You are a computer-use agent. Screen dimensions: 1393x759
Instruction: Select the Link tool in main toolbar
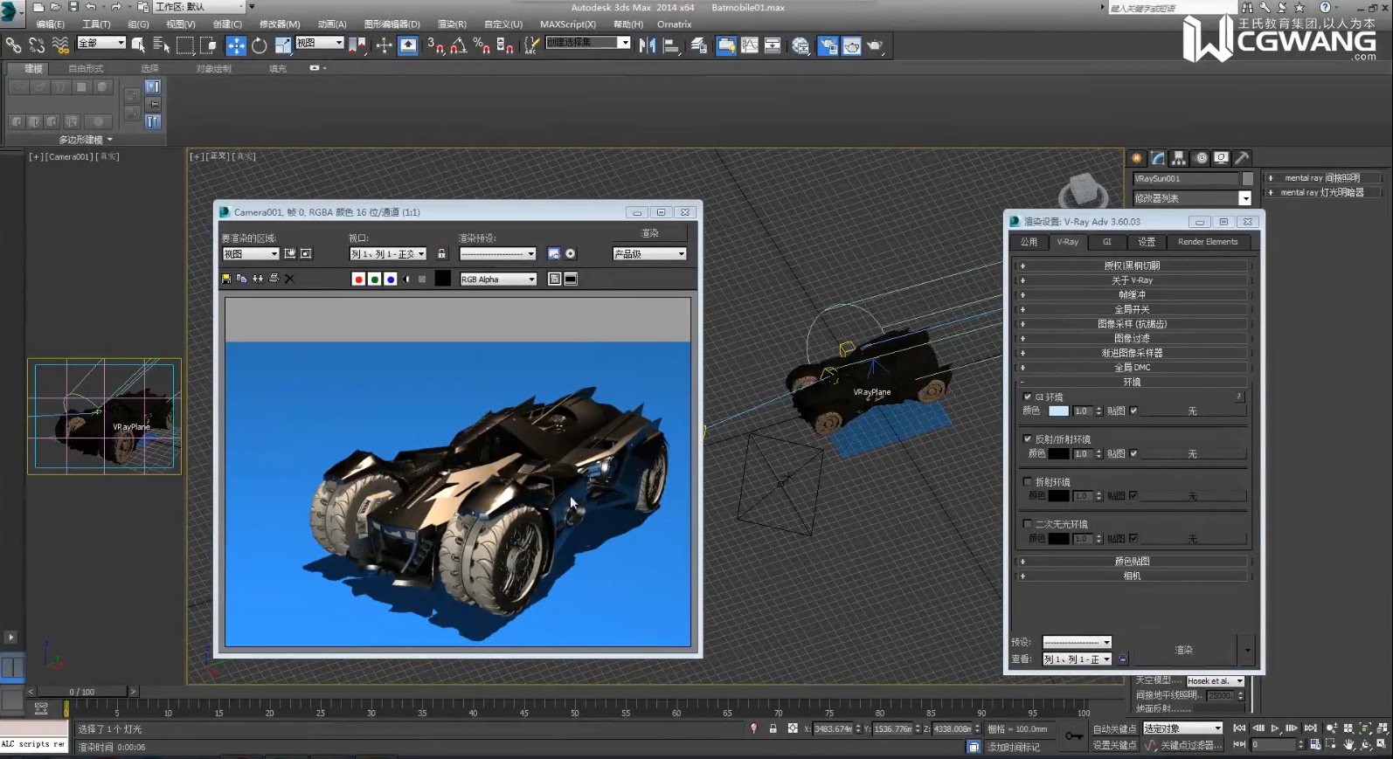pyautogui.click(x=13, y=45)
